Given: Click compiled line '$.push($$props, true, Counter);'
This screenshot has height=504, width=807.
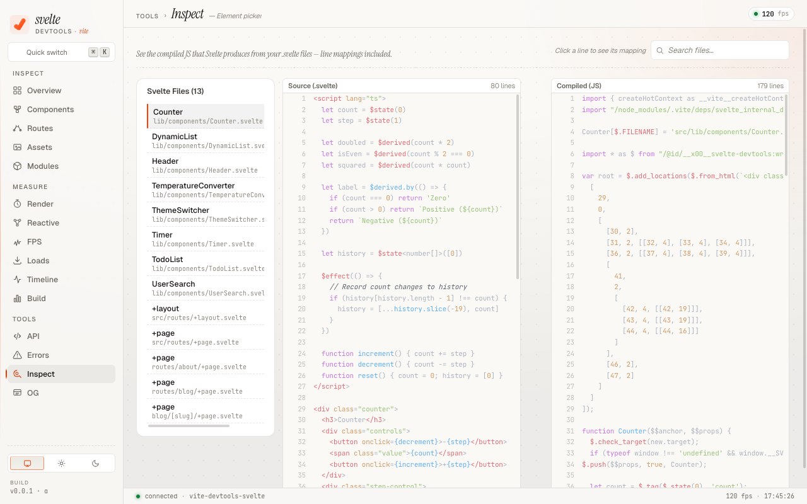Looking at the screenshot, I should [x=670, y=464].
